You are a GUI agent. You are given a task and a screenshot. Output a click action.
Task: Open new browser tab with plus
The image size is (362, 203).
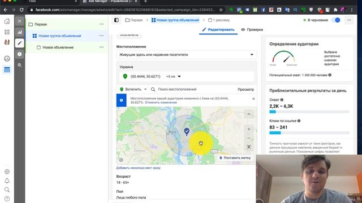click(145, 1)
